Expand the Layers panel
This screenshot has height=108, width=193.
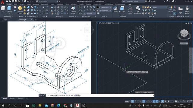(x=151, y=16)
